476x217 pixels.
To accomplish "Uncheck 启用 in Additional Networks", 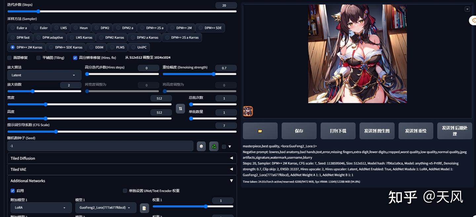I will [13, 191].
